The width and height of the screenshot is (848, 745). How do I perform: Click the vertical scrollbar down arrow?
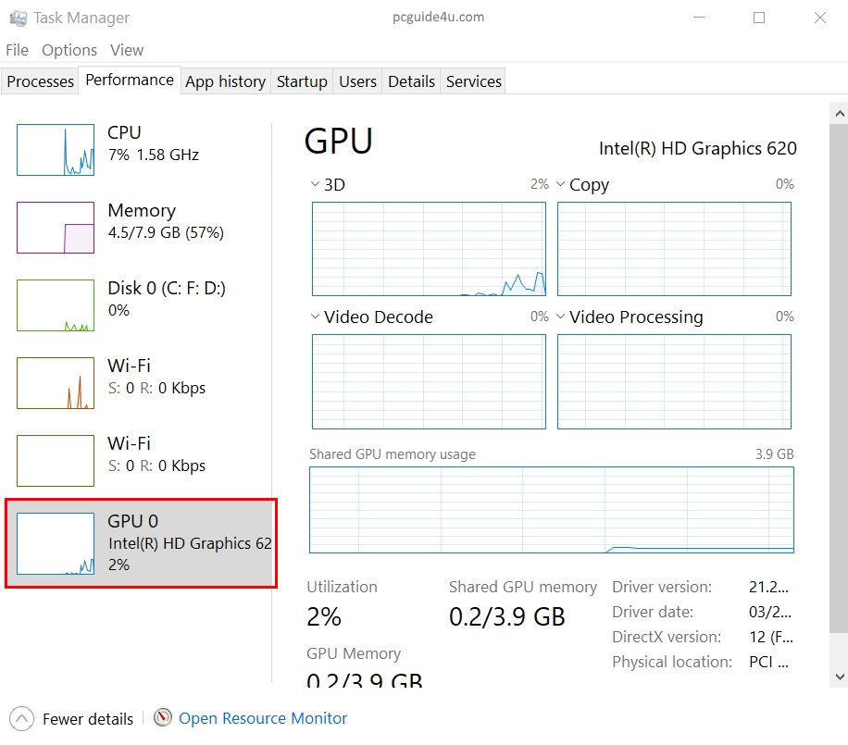coord(838,677)
